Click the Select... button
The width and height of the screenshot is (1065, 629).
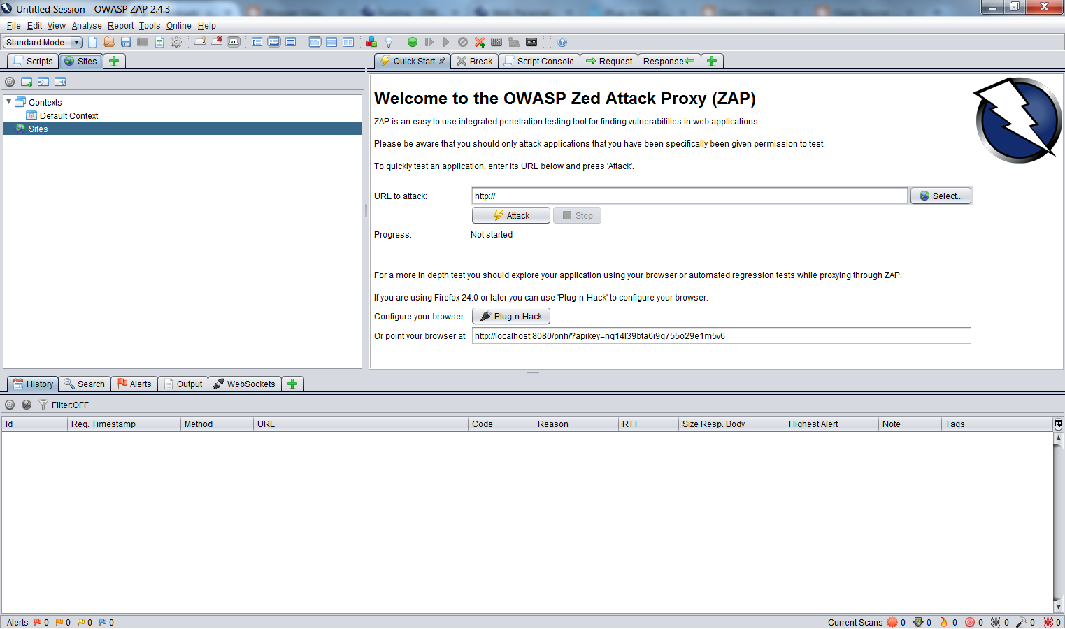click(941, 196)
